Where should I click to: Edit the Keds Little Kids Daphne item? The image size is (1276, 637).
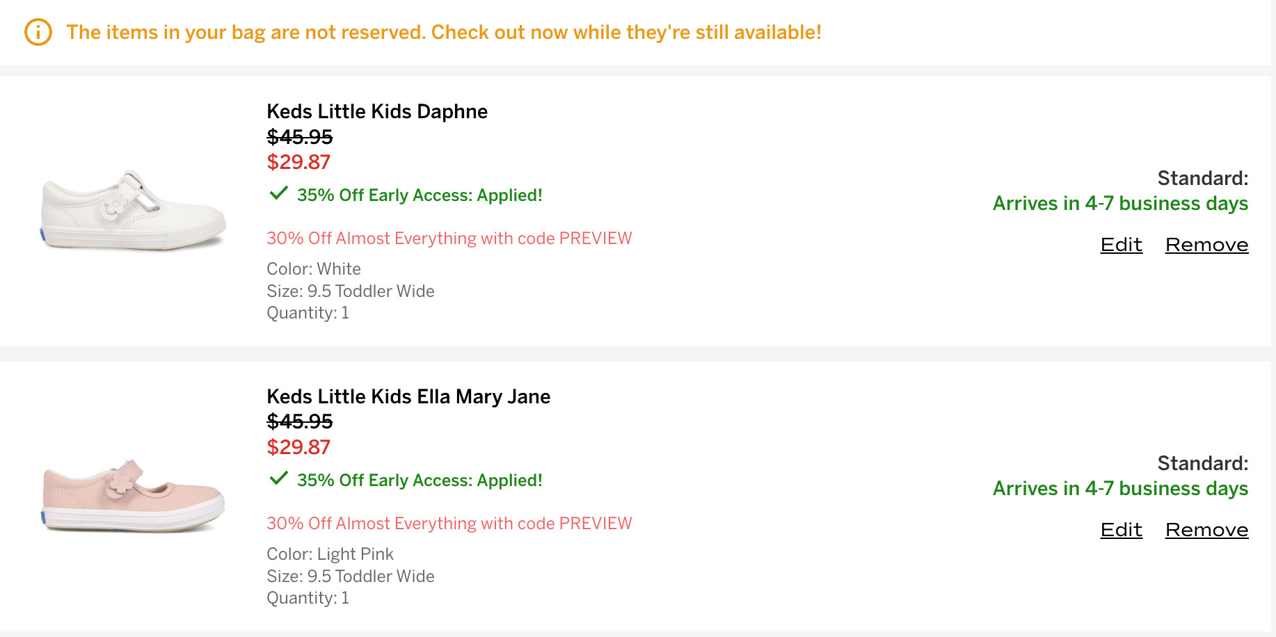click(1121, 245)
